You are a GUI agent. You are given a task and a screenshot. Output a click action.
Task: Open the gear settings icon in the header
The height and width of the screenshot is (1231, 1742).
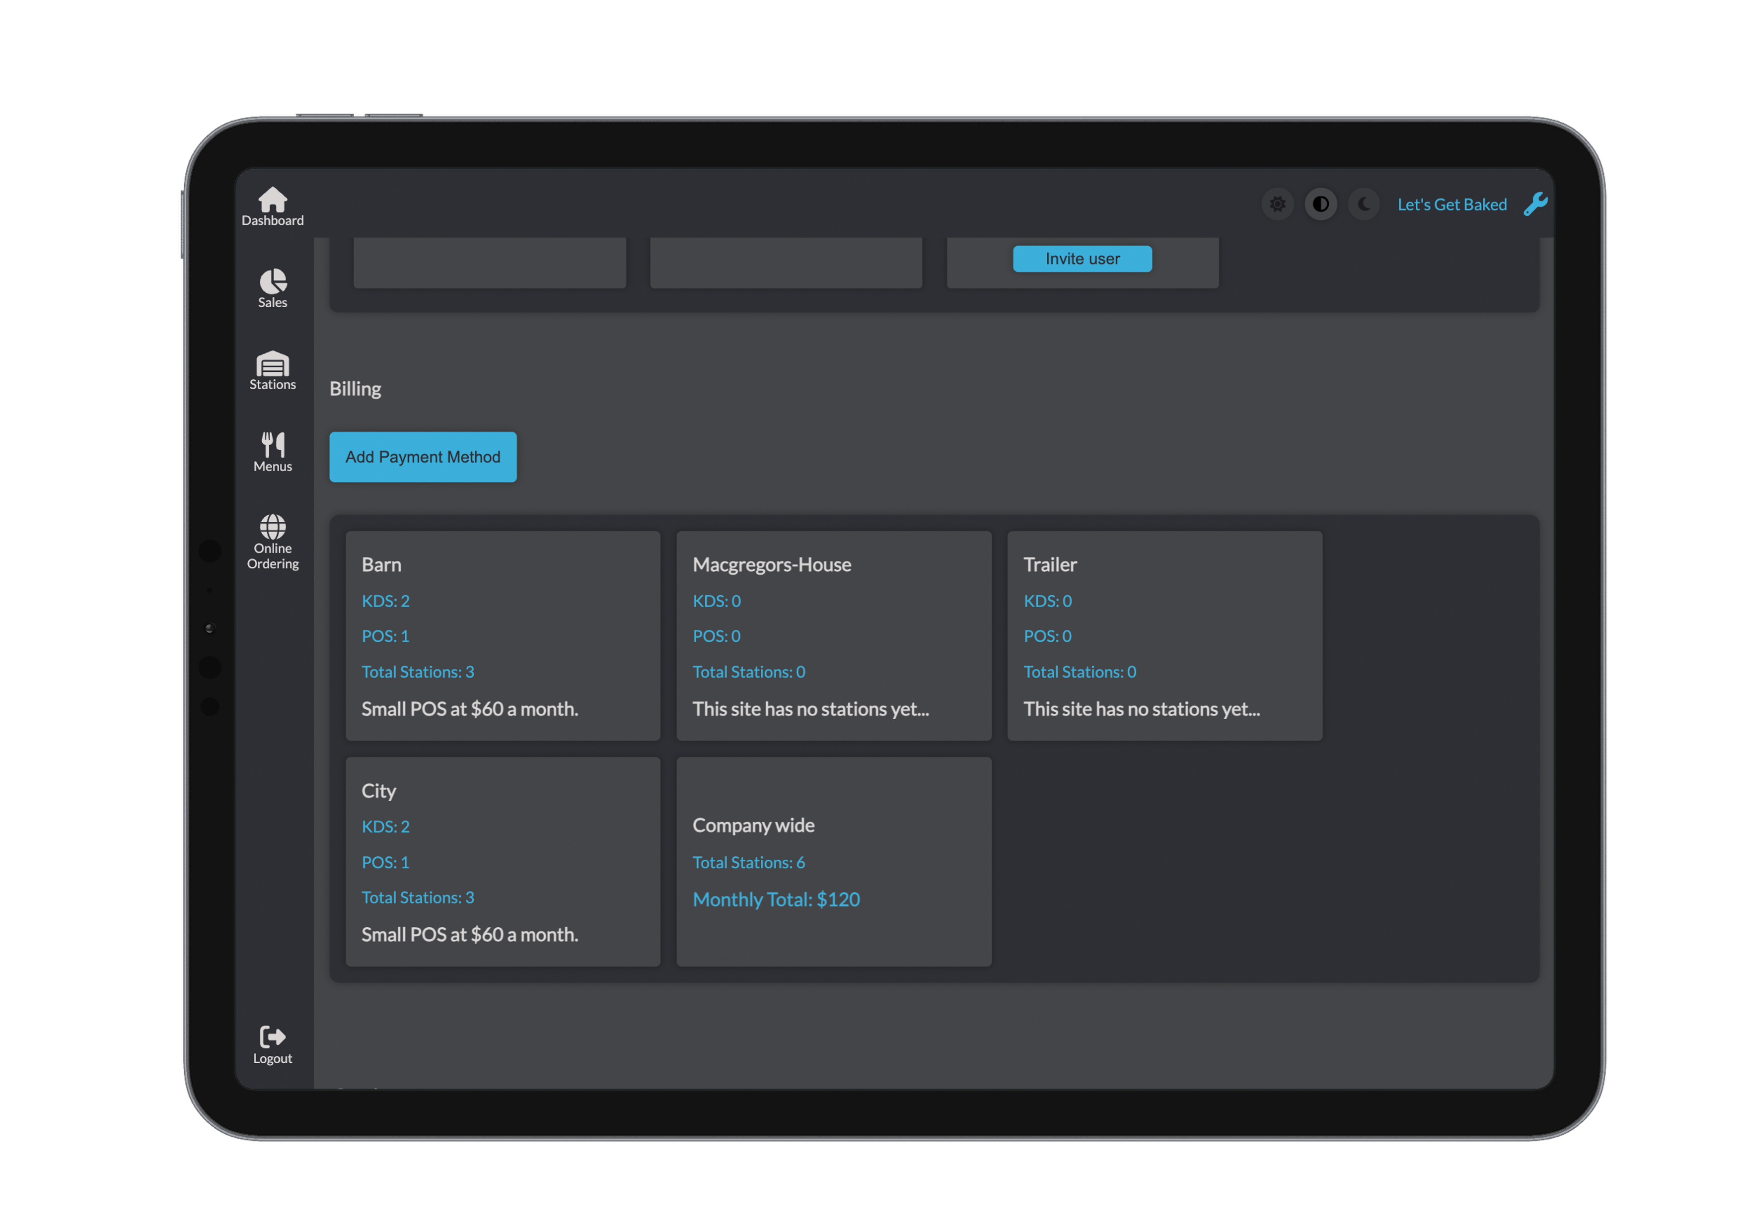pos(1277,204)
